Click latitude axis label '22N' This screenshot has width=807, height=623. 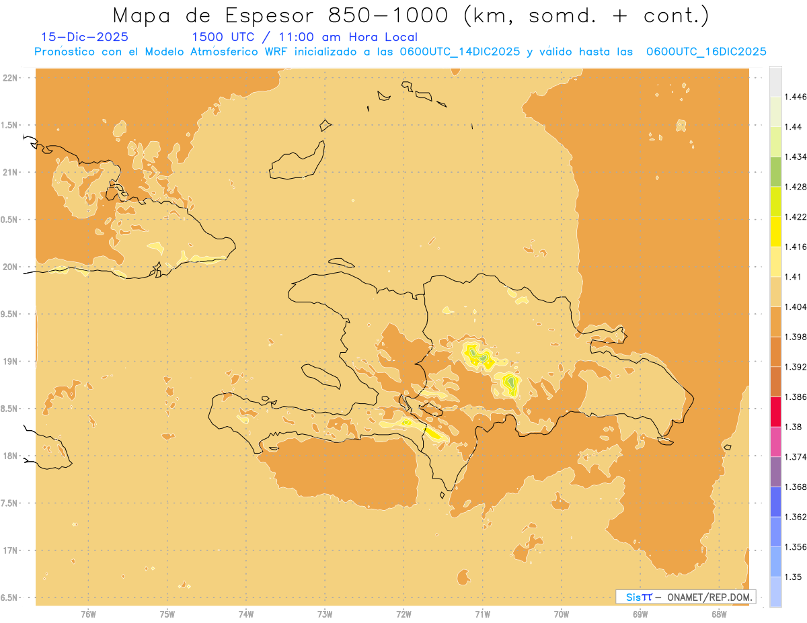[11, 77]
